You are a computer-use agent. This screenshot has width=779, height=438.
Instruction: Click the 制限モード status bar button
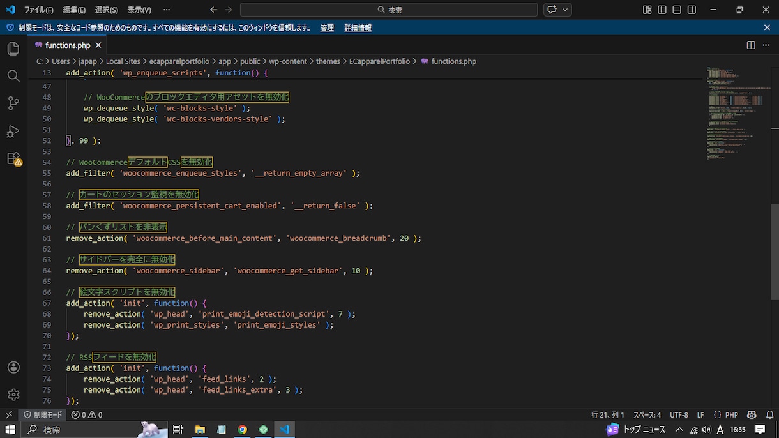[43, 415]
